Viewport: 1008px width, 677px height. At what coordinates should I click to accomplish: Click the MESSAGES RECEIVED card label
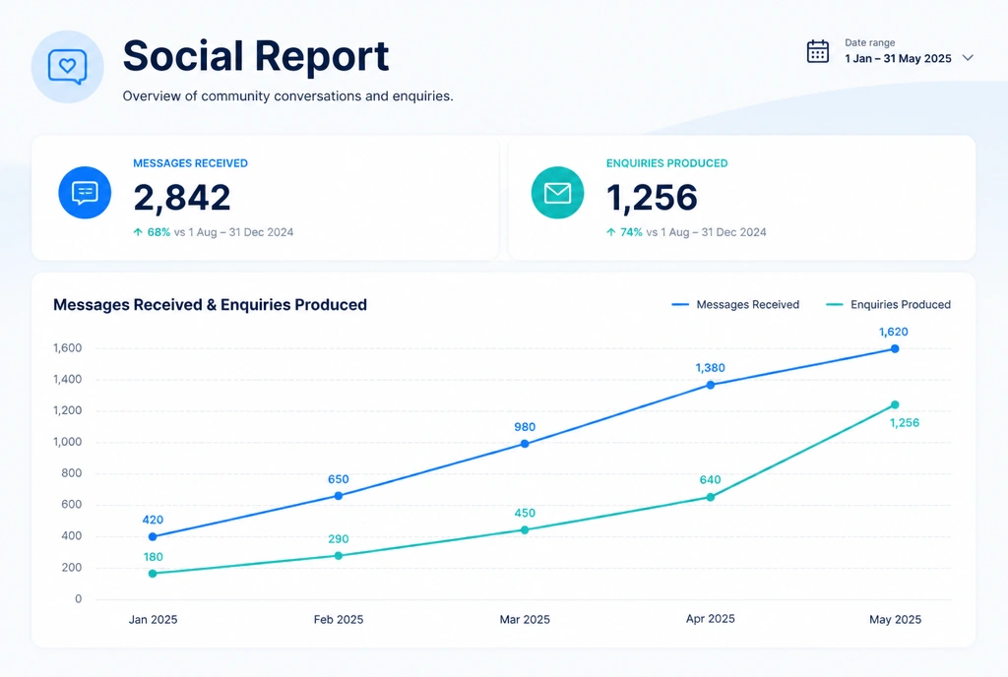click(190, 163)
